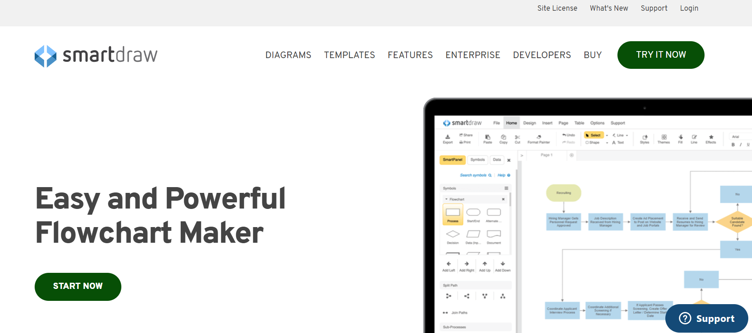Click the Export icon in the app preview
This screenshot has width=752, height=333.
tap(448, 139)
